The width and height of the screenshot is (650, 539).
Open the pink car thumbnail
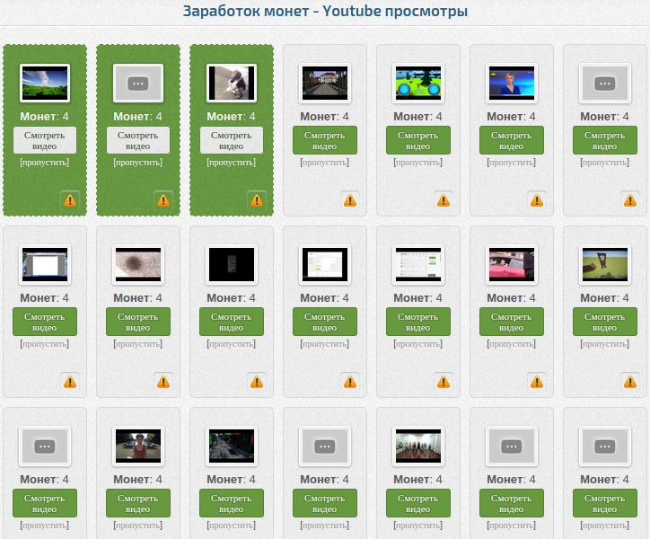pos(512,264)
